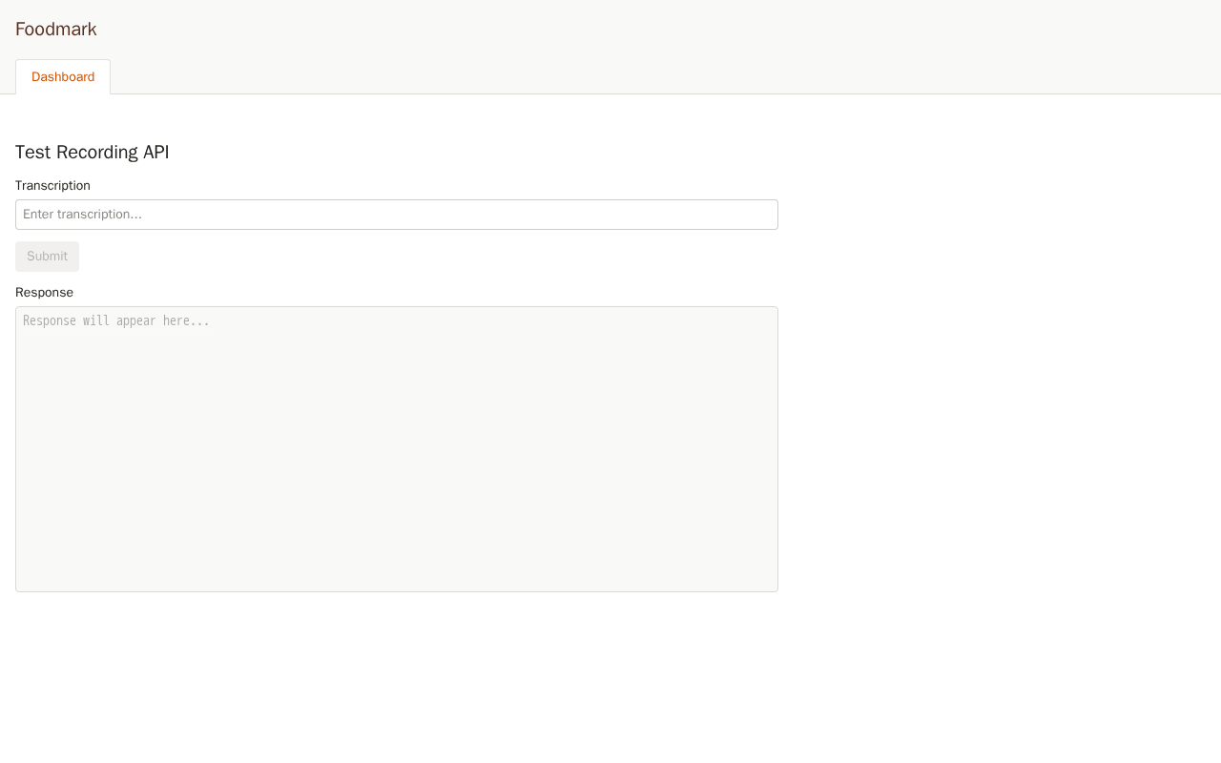Place cursor in the transcription text box
The image size is (1221, 763).
pos(397,215)
